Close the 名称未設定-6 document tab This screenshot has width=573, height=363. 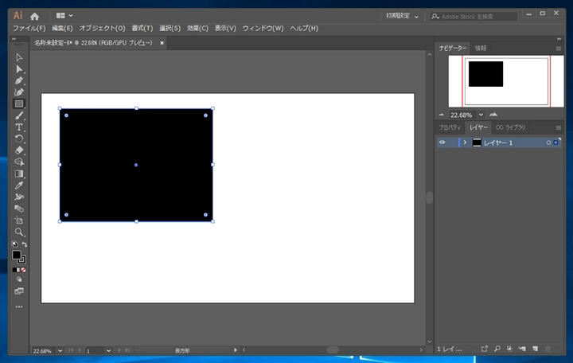(162, 43)
